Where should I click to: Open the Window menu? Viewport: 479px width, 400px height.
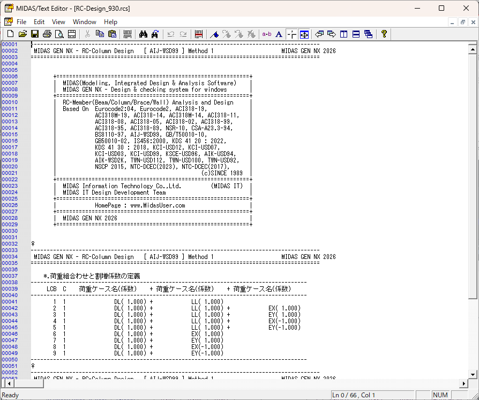pyautogui.click(x=84, y=21)
